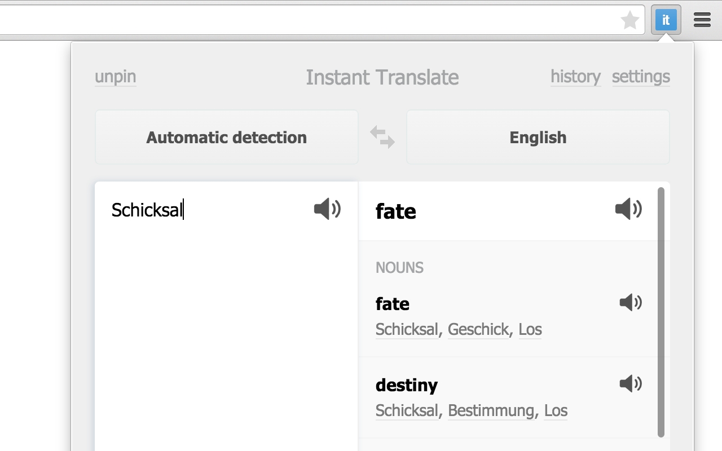Bookmark this page with the star icon
Viewport: 722px width, 451px height.
(x=629, y=21)
